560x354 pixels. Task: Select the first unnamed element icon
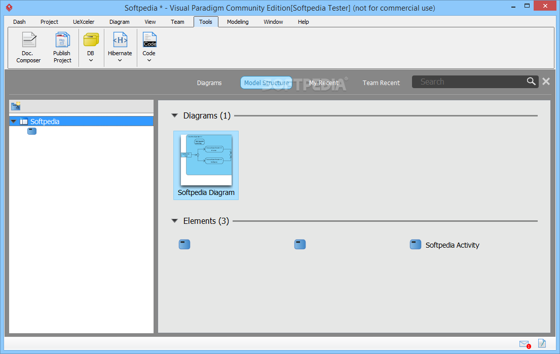[x=184, y=245]
